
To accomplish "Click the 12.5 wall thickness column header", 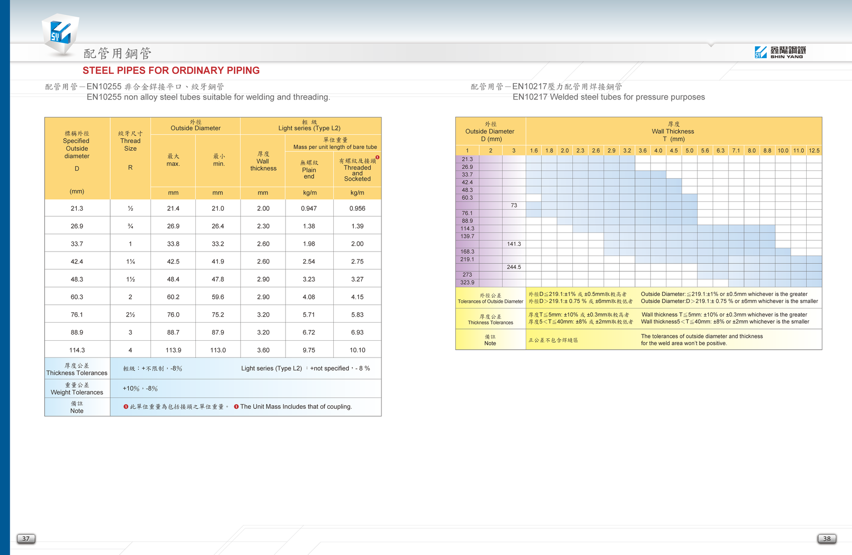I will [x=814, y=151].
